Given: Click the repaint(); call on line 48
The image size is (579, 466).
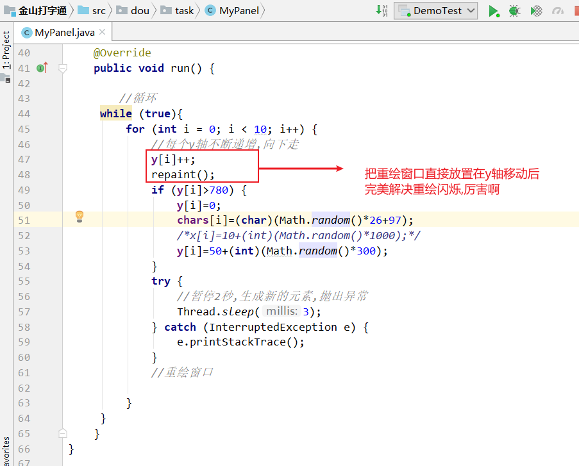Looking at the screenshot, I should pyautogui.click(x=183, y=174).
